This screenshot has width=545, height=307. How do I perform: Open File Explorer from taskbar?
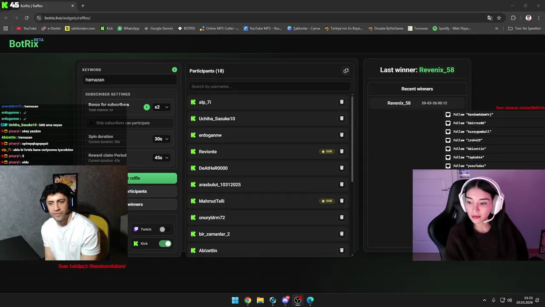click(260, 300)
